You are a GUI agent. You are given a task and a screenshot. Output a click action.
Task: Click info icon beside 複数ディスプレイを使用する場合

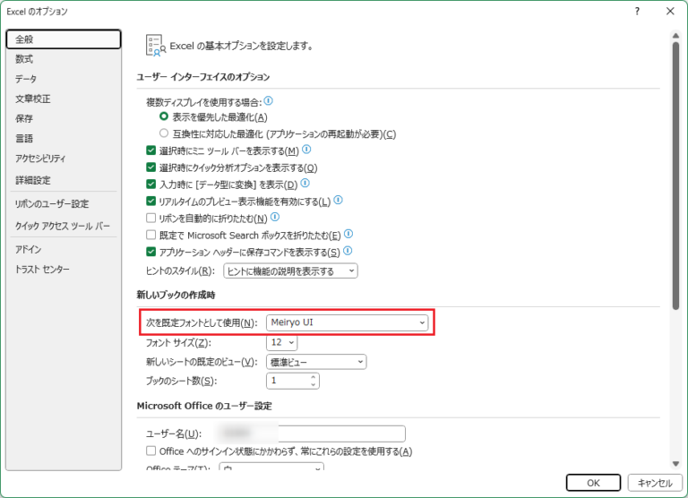[269, 101]
